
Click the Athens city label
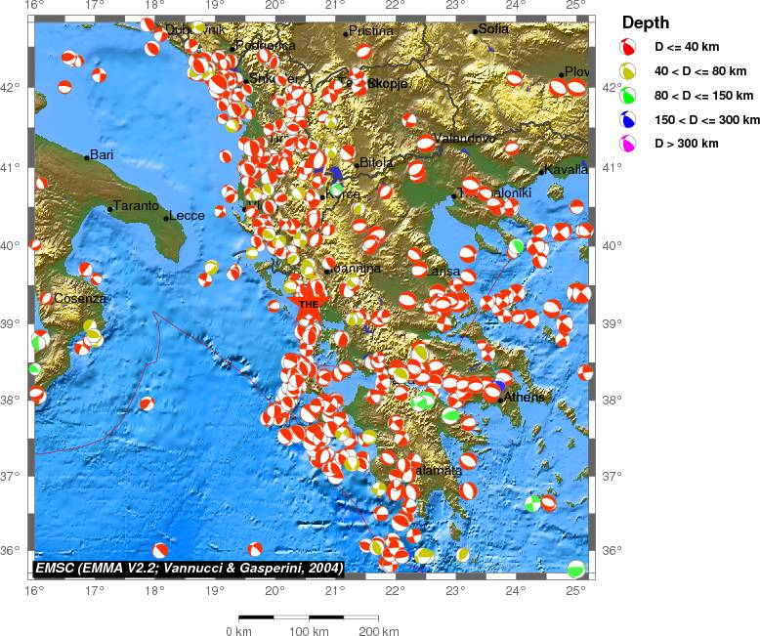(525, 398)
